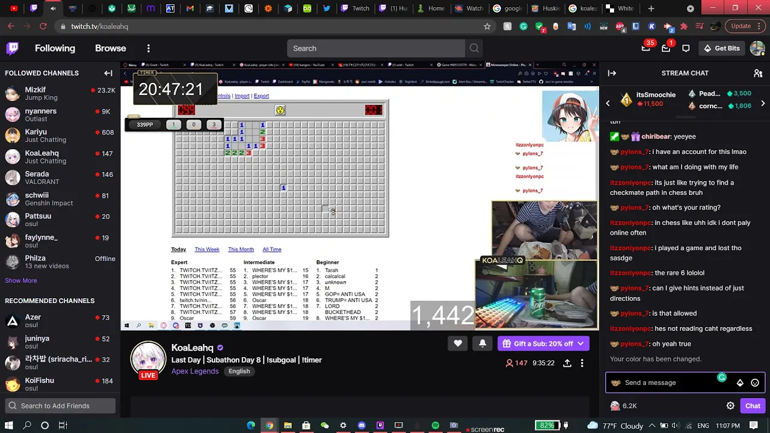Go back in browser history
Image resolution: width=770 pixels, height=433 pixels.
(11, 26)
